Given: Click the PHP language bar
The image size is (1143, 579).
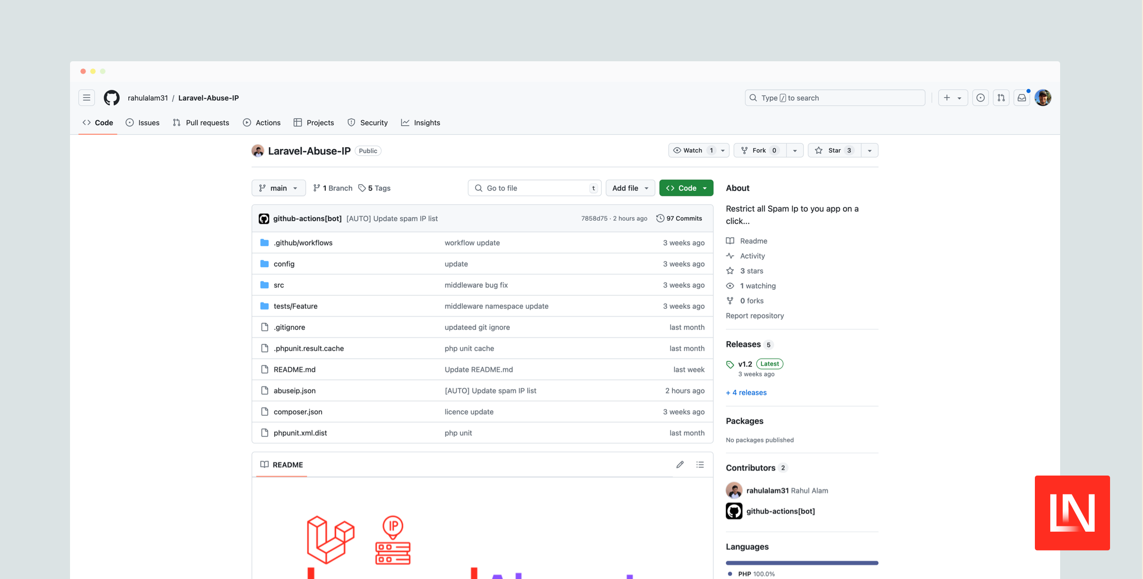Looking at the screenshot, I should coord(802,563).
